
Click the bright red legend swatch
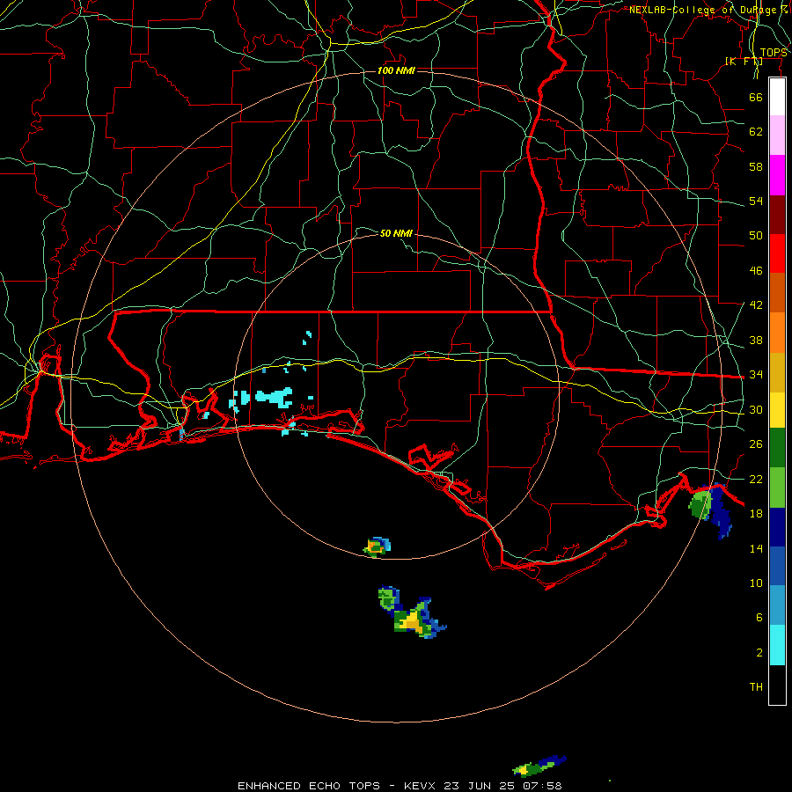click(777, 253)
